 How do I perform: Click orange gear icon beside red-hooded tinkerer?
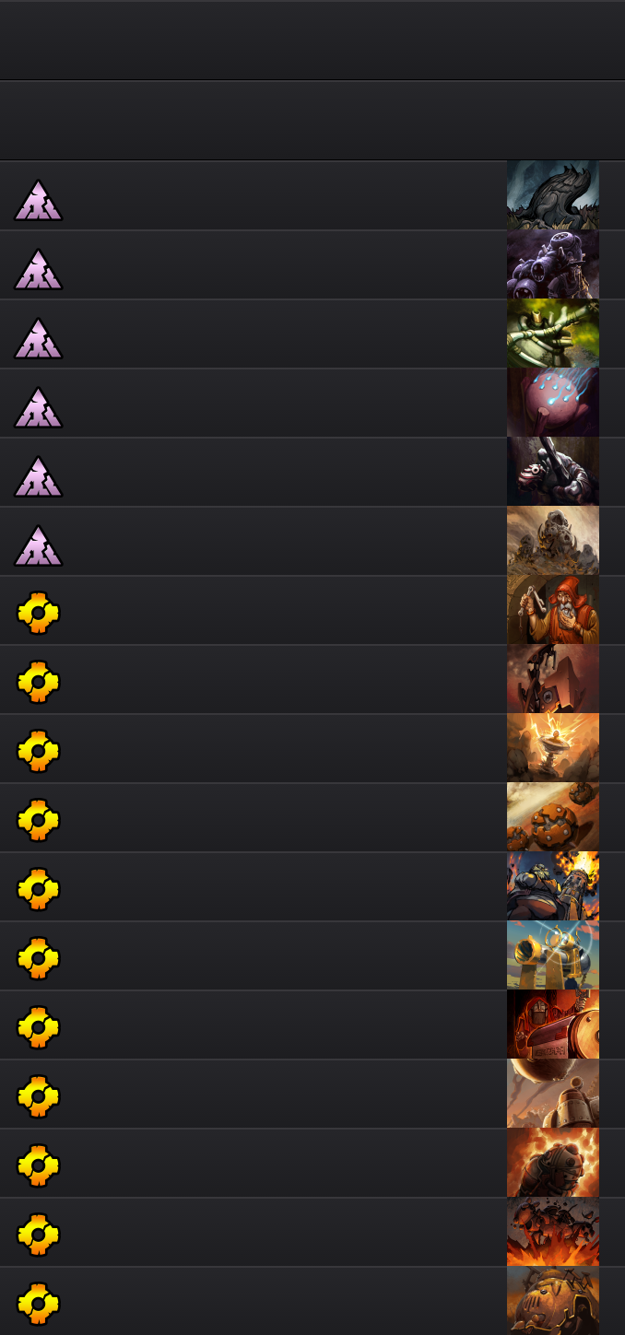click(39, 613)
